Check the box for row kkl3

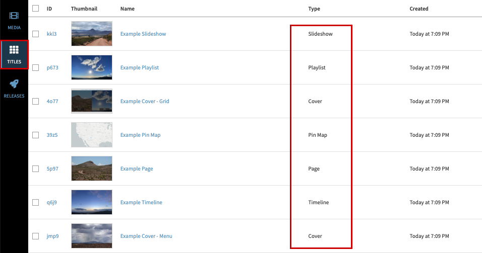(36, 34)
